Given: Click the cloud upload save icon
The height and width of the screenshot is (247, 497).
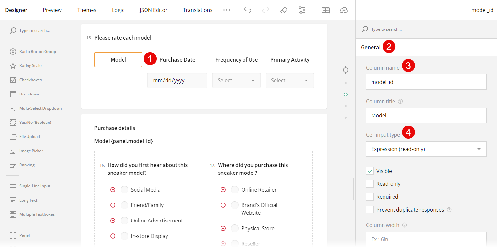Looking at the screenshot, I should 344,10.
